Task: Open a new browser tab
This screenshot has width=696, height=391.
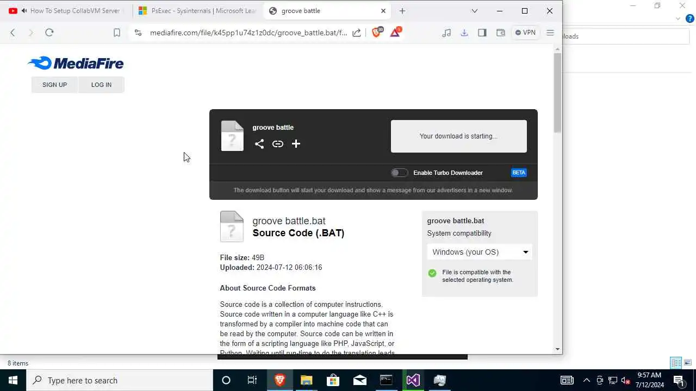Action: point(402,11)
